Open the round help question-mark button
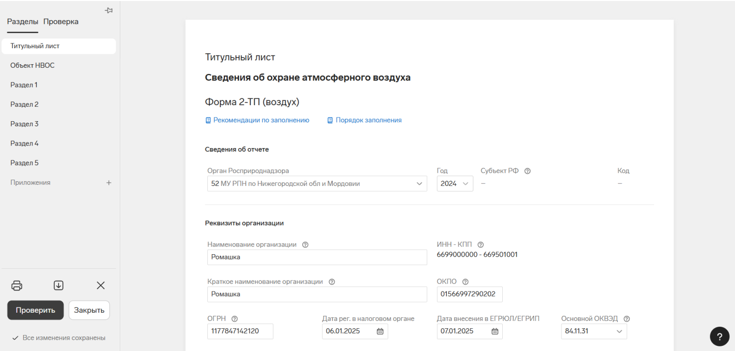Viewport: 735px width, 351px height. (x=719, y=336)
